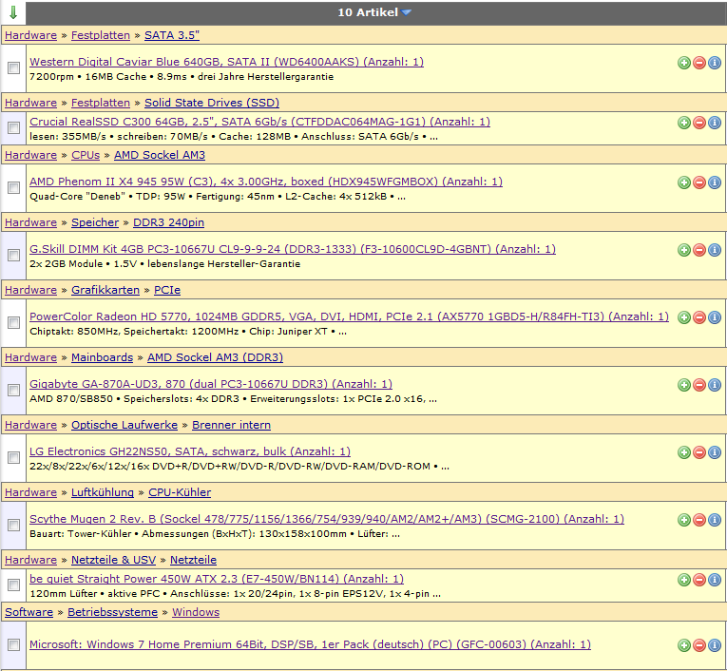
Task: Click plus icon for Crucial RealSSD C300
Action: 684,123
